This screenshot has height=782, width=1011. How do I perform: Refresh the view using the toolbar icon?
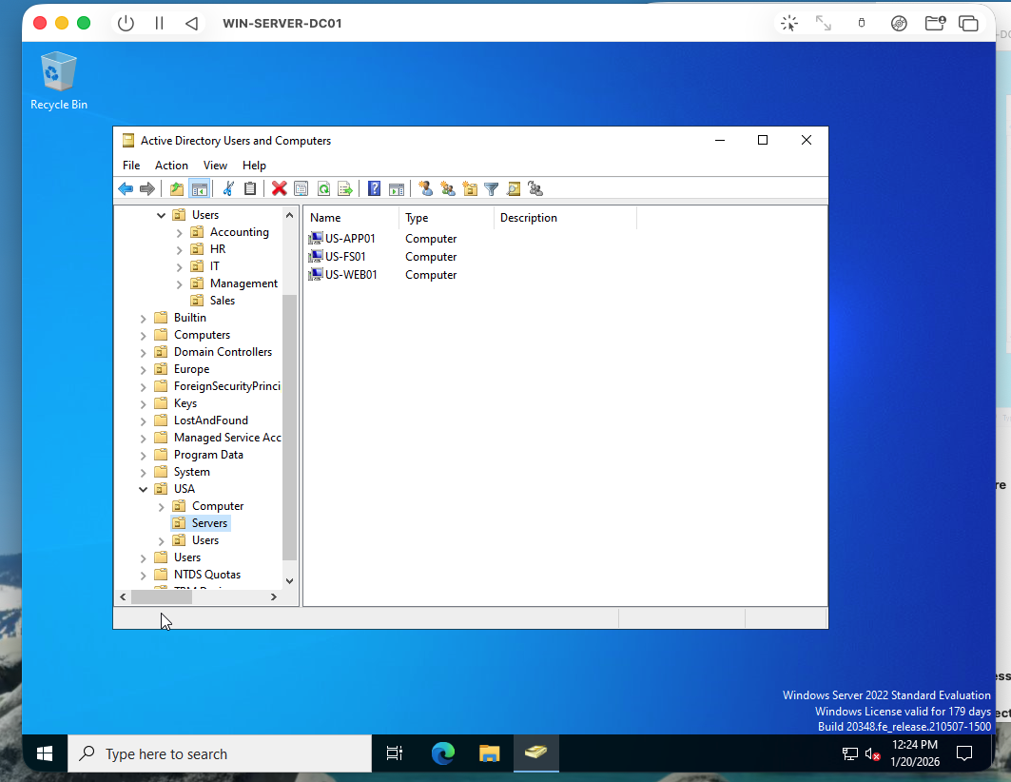323,188
